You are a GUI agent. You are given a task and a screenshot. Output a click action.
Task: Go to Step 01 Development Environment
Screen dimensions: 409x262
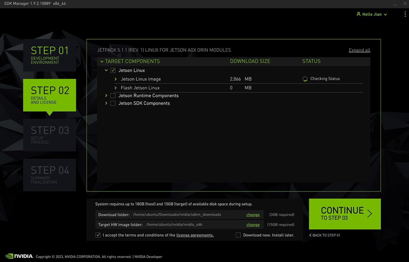[x=49, y=55]
